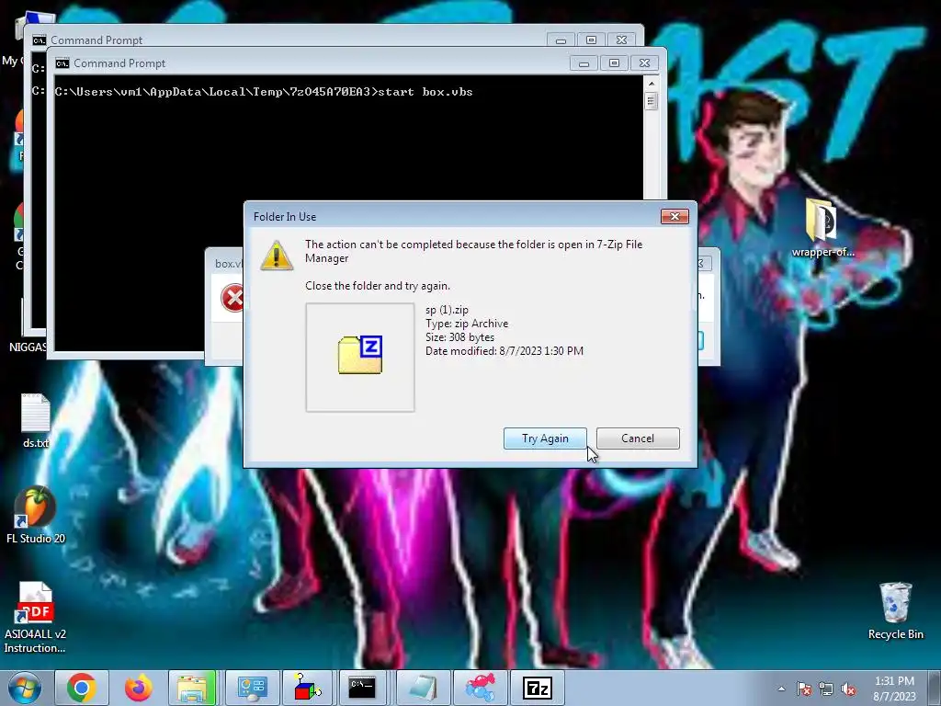The height and width of the screenshot is (706, 941).
Task: Click the candy taskbar icon
Action: 480,688
